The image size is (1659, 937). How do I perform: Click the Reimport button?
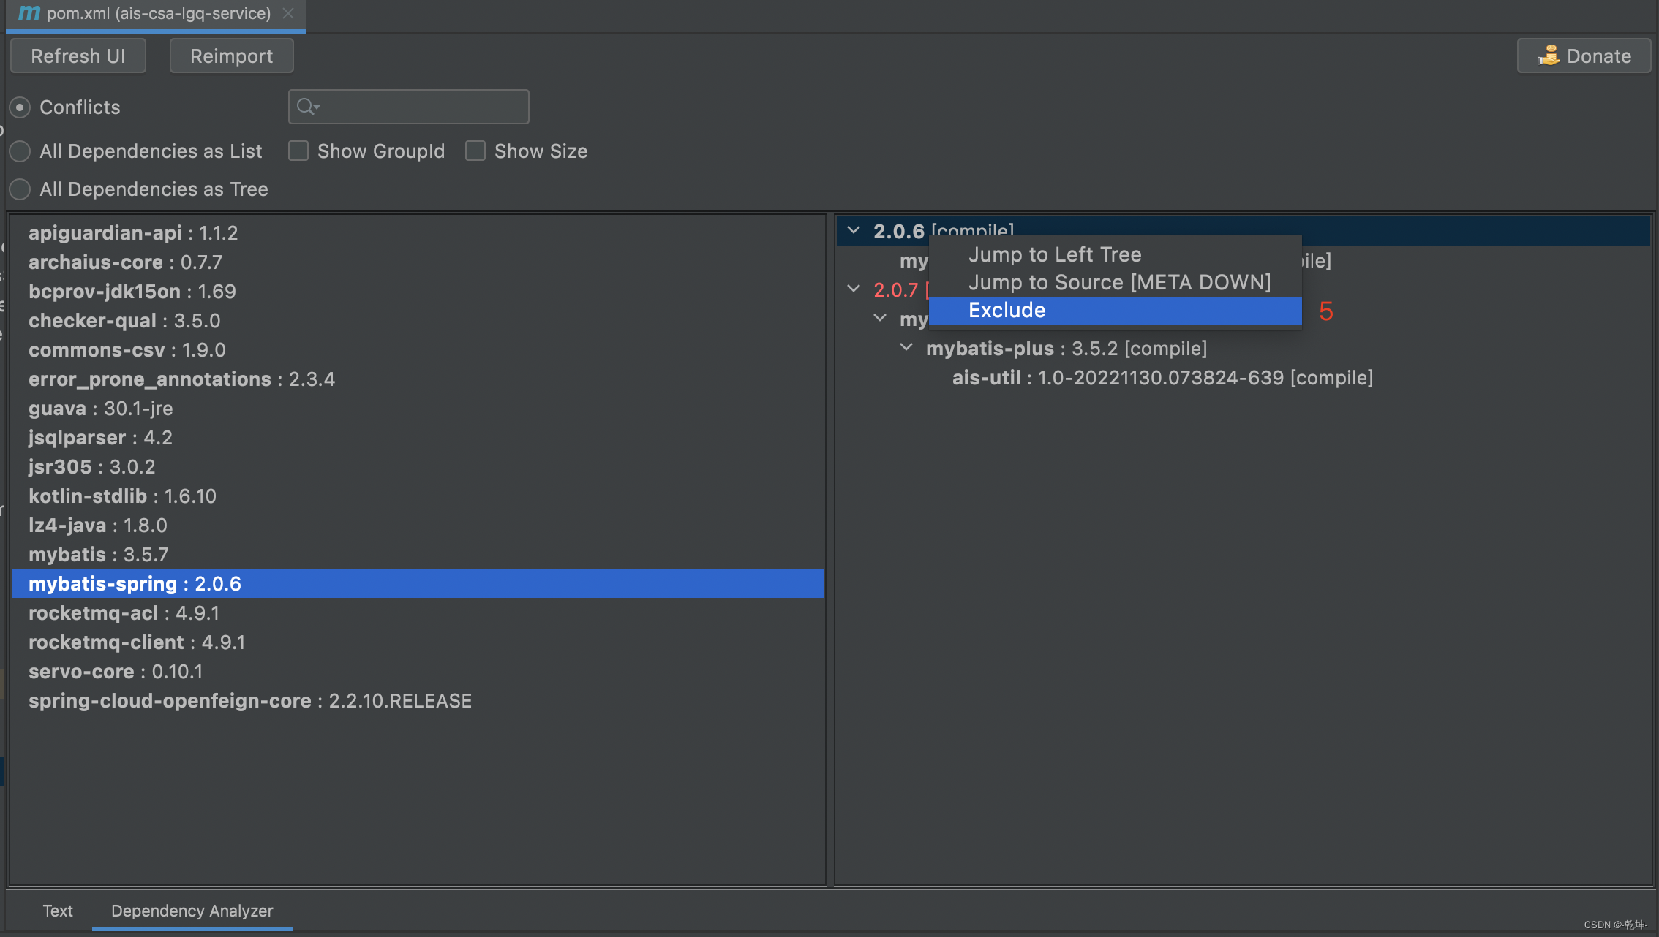pos(232,56)
